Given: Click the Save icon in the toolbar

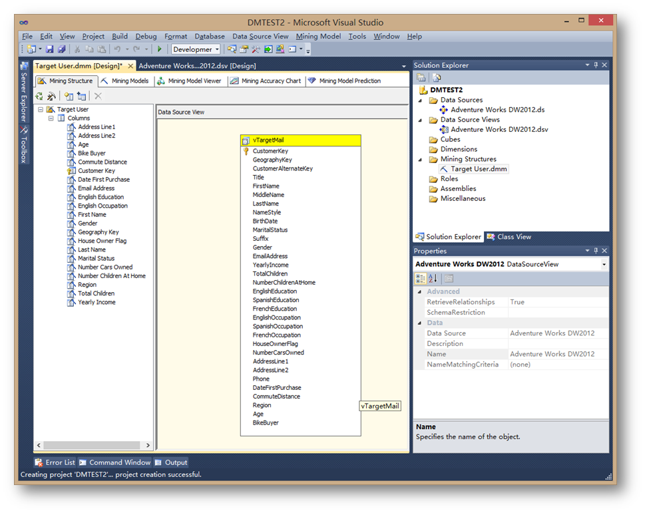Looking at the screenshot, I should coord(50,49).
